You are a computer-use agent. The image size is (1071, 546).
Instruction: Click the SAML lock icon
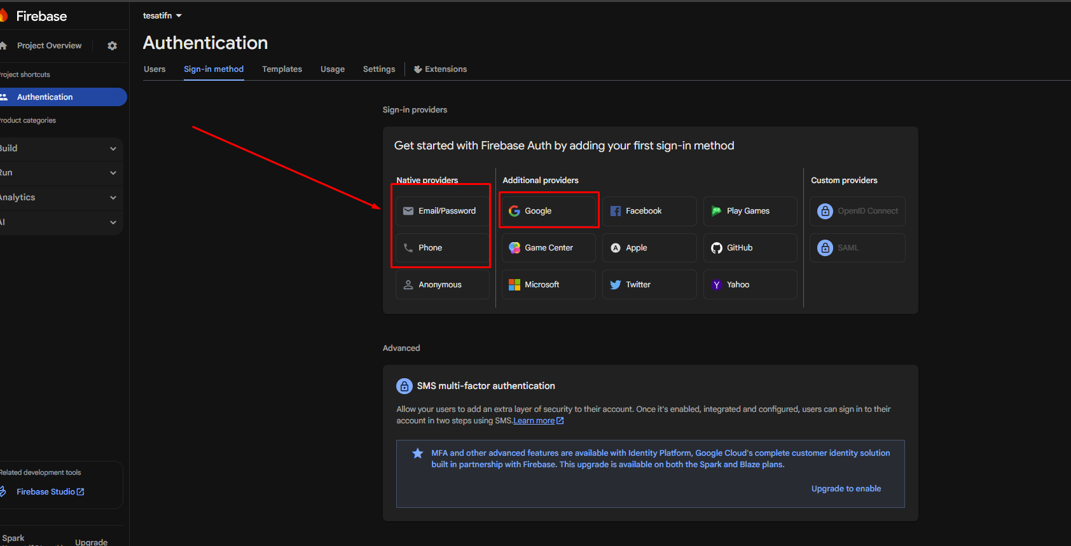click(x=825, y=248)
